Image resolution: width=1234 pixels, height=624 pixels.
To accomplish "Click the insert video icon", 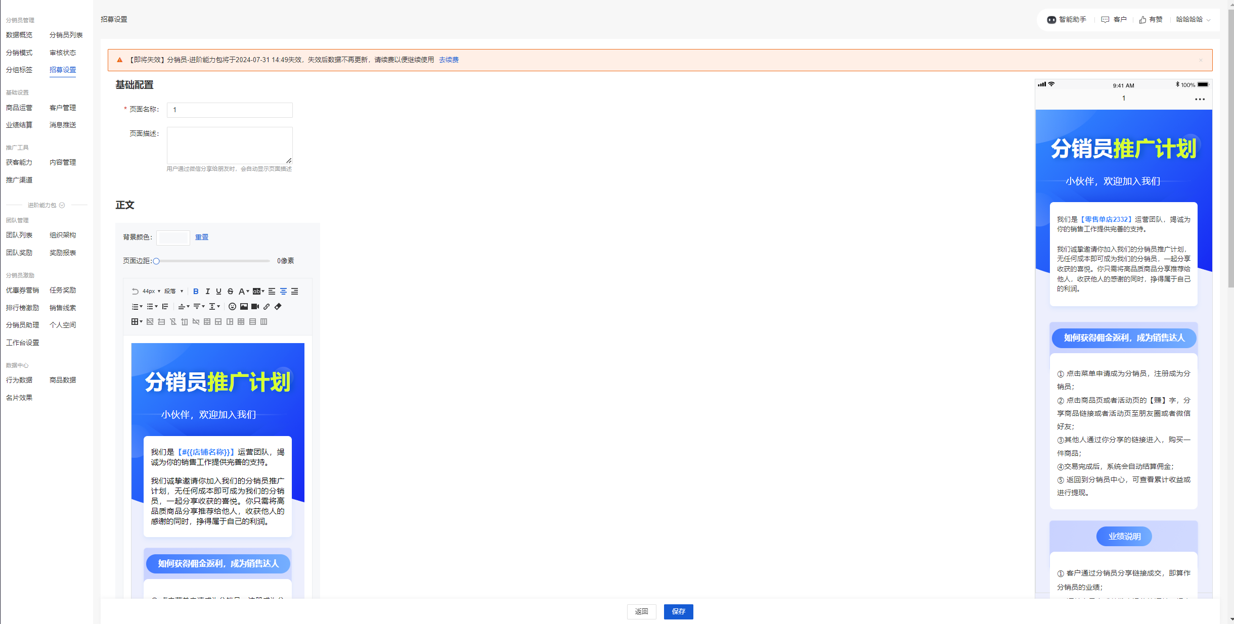I will click(x=255, y=307).
